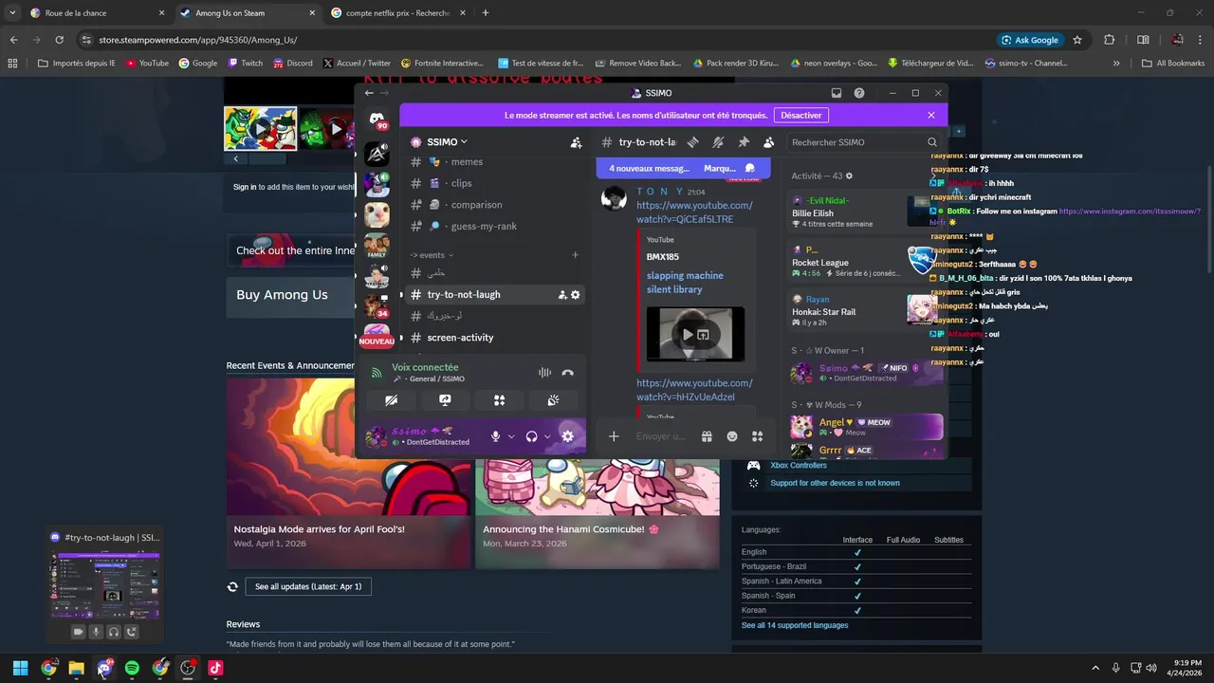
Task: Share your screen in Discord voice panel
Action: (445, 400)
